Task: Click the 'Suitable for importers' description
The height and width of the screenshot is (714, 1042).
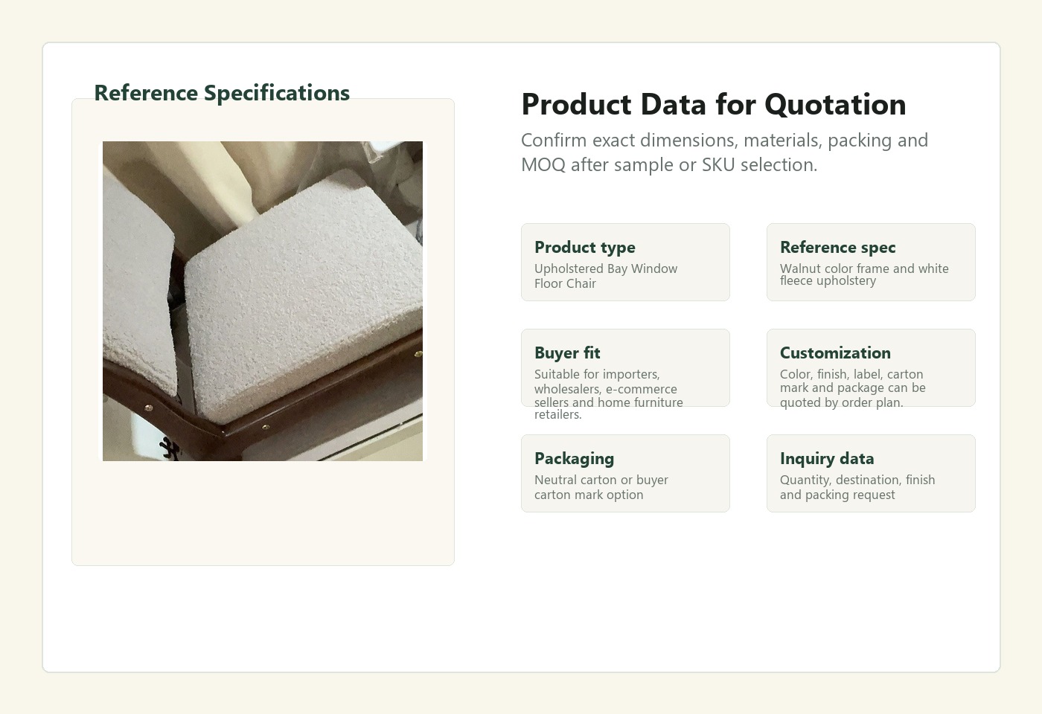Action: [x=609, y=394]
